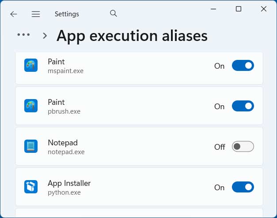Click the App execution aliases heading
The height and width of the screenshot is (218, 277).
[x=132, y=36]
